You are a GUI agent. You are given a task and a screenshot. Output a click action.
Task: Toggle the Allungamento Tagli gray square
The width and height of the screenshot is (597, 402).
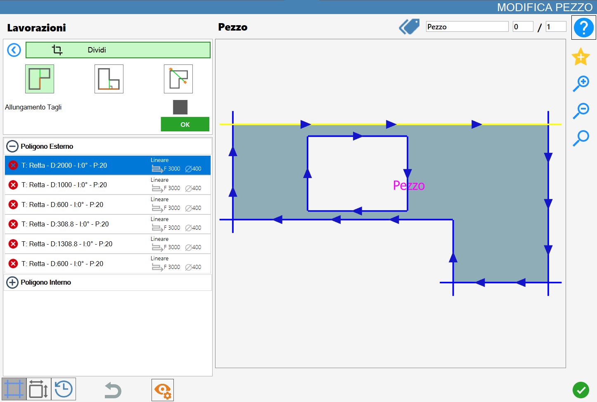180,107
